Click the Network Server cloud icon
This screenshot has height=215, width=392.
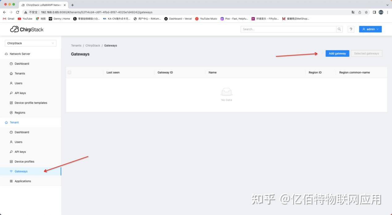click(7, 54)
